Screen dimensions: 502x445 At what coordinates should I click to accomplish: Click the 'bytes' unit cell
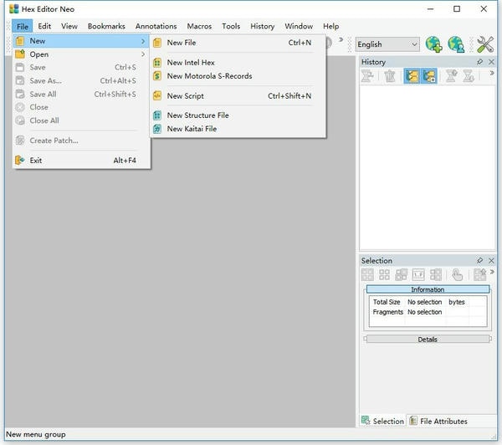[x=457, y=302]
